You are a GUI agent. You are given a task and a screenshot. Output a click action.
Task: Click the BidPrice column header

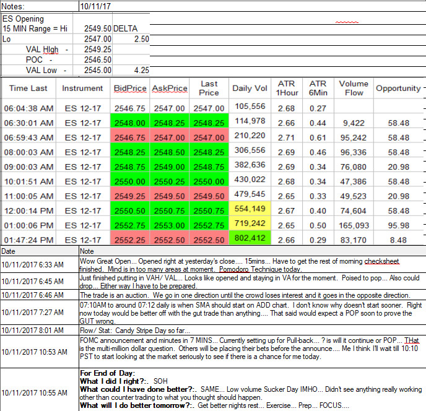pos(130,89)
